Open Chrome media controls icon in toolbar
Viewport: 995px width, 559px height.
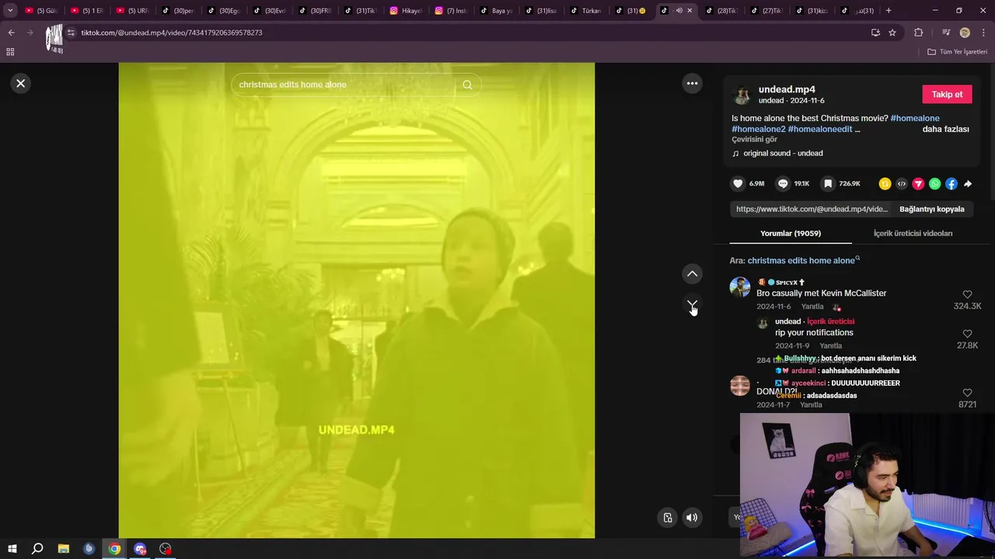[x=946, y=33]
